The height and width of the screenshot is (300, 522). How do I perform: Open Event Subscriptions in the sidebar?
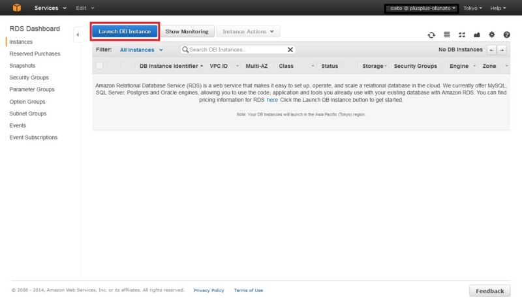coord(33,138)
